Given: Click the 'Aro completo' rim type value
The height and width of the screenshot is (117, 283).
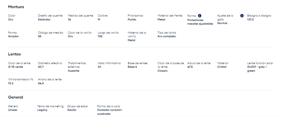Looking at the screenshot, I should coord(167,36).
